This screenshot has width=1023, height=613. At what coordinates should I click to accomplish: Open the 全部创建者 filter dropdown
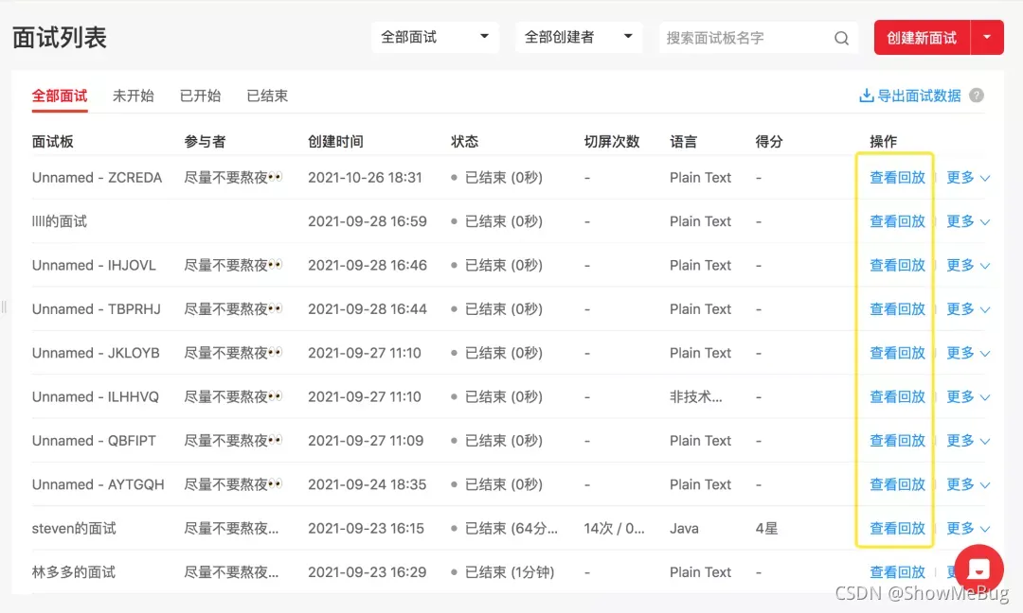pos(579,37)
